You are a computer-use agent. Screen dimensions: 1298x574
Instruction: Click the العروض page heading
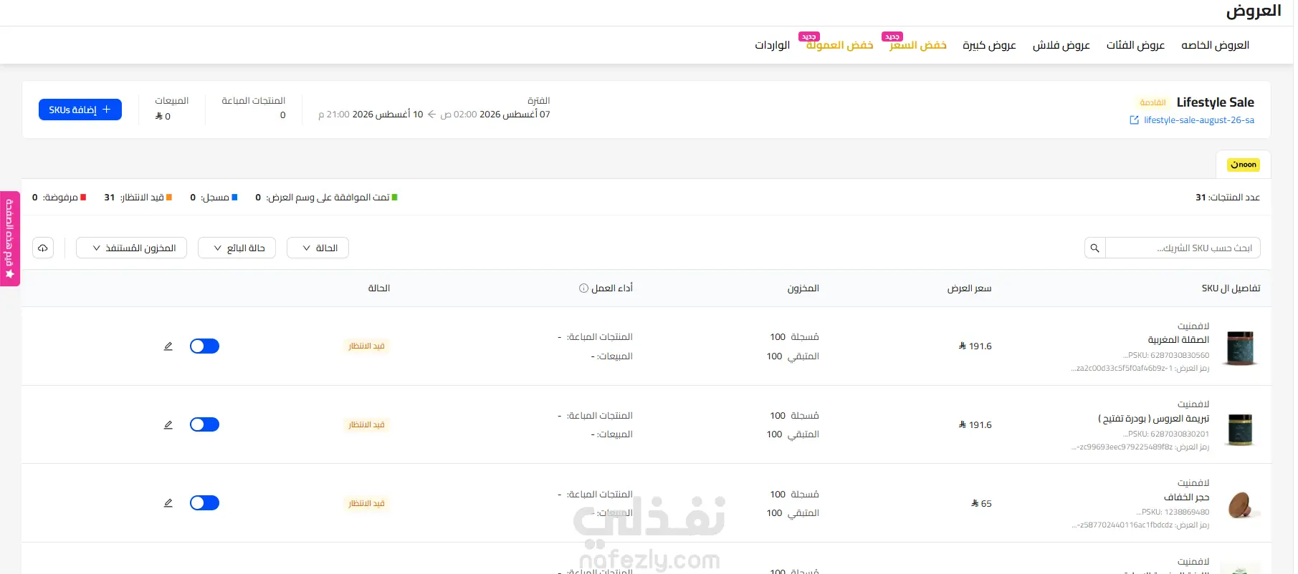[x=1253, y=11]
